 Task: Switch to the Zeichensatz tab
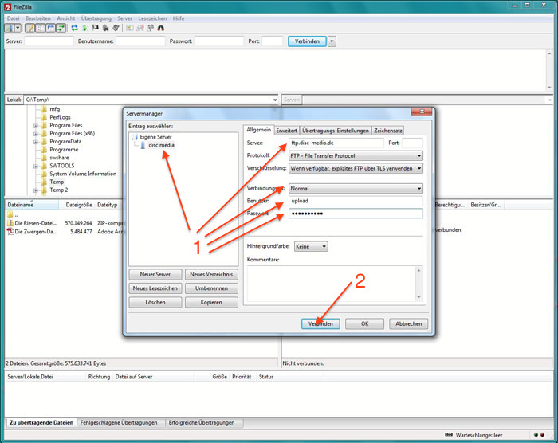click(x=388, y=131)
